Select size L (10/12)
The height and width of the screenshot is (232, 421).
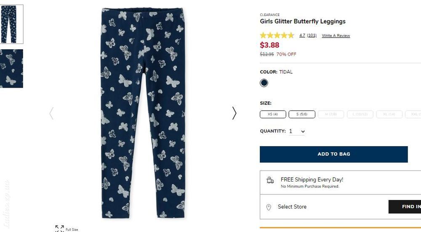click(x=360, y=114)
